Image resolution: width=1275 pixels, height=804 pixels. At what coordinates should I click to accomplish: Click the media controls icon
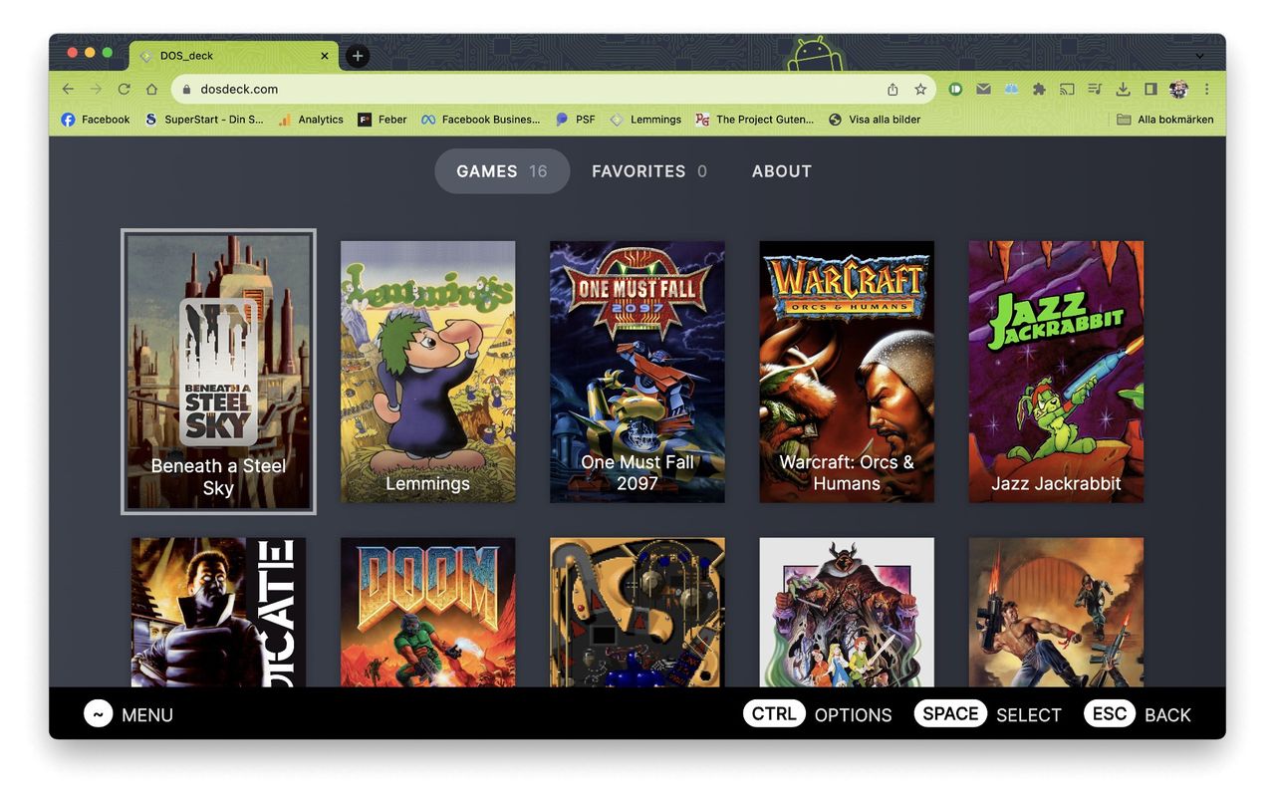coord(1095,89)
